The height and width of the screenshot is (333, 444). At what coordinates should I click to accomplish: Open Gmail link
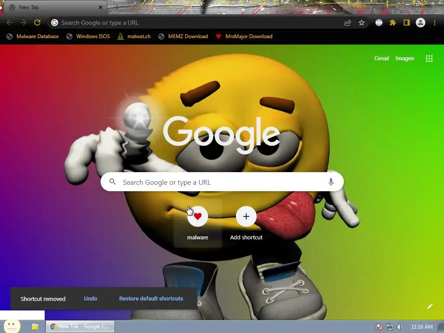coord(382,59)
